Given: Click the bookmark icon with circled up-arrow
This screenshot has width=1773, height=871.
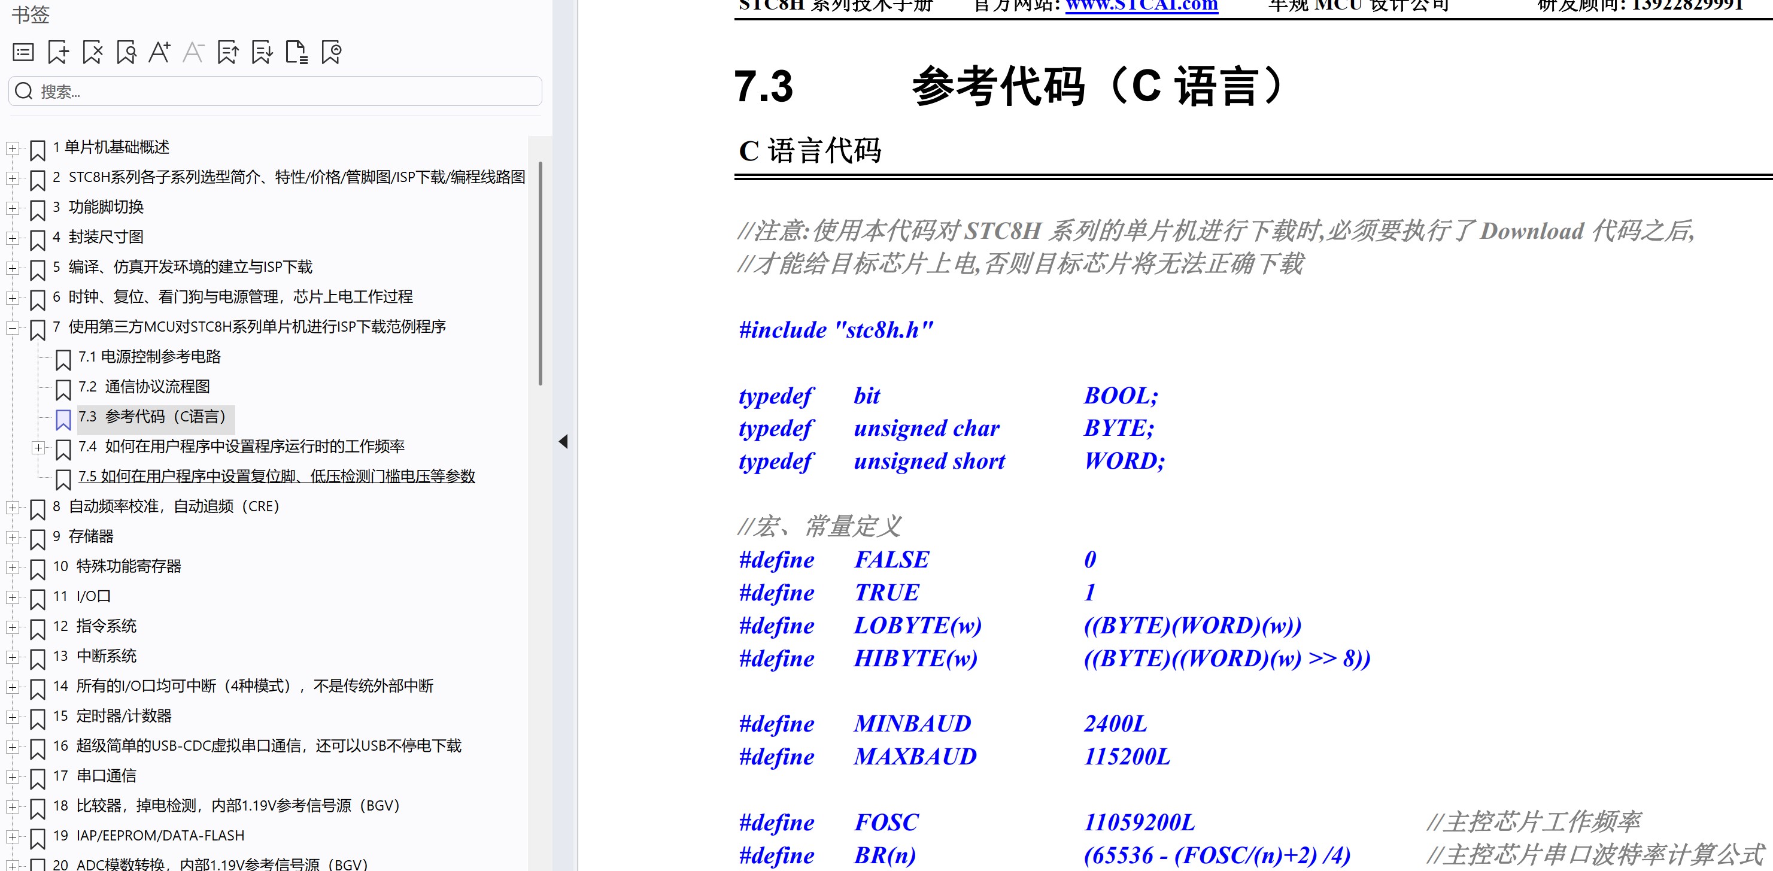Looking at the screenshot, I should [x=331, y=52].
